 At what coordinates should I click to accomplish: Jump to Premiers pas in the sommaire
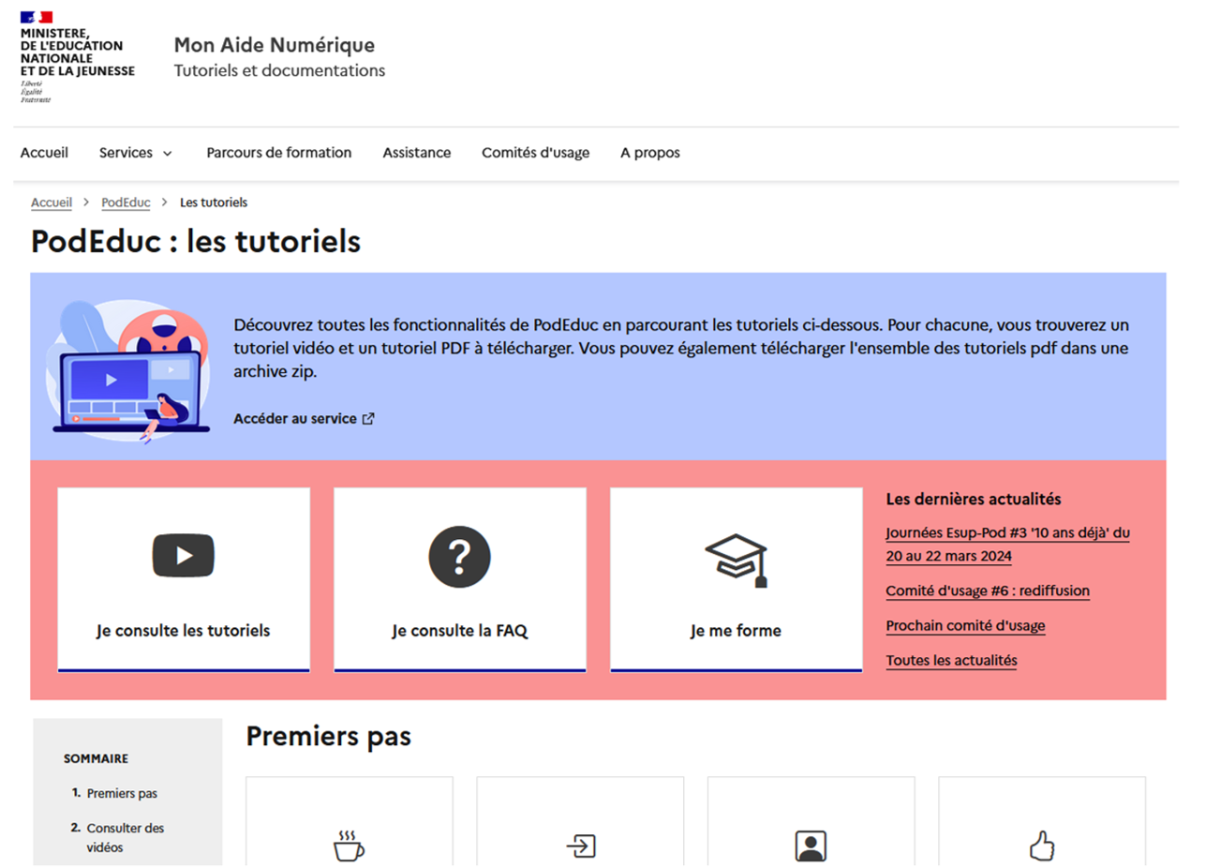coord(122,794)
